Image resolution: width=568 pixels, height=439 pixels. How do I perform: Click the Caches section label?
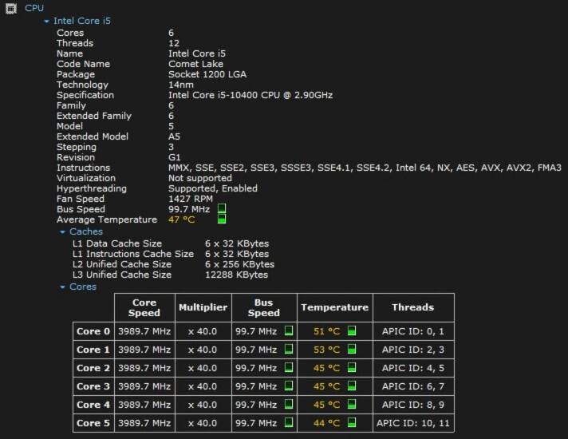tap(86, 231)
